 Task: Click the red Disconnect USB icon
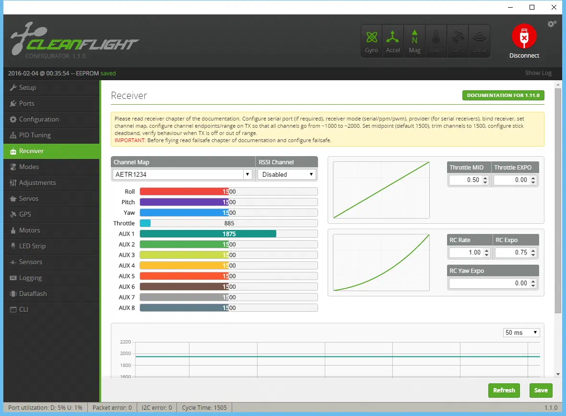[x=524, y=36]
